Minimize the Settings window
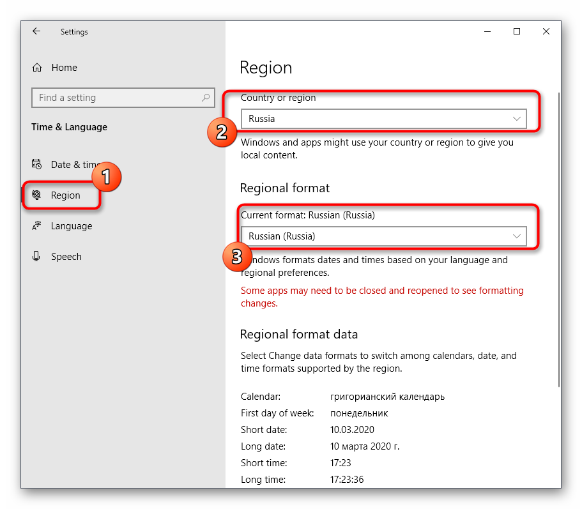 click(x=487, y=31)
